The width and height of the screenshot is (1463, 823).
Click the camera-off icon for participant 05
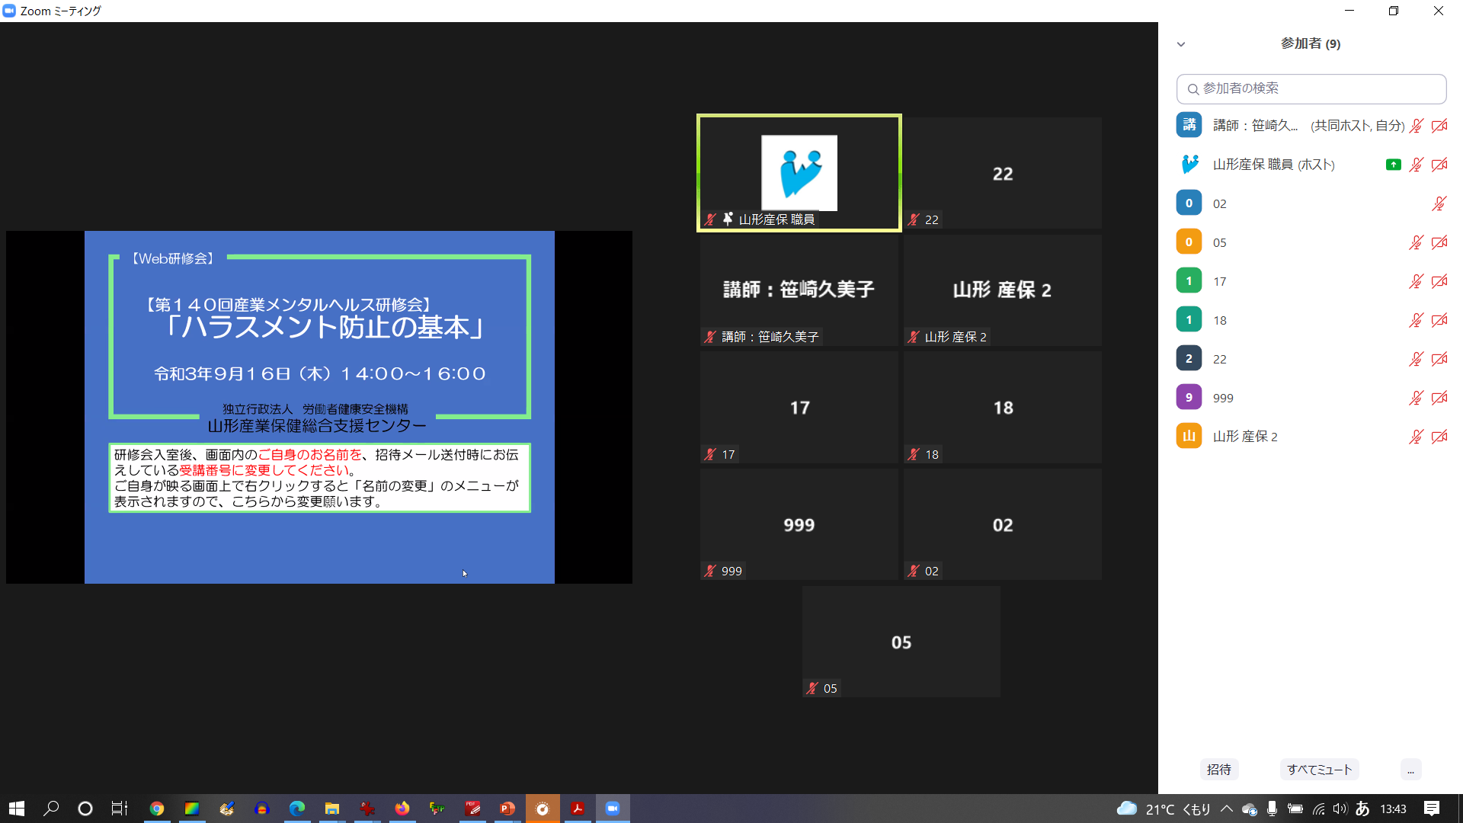(1439, 242)
